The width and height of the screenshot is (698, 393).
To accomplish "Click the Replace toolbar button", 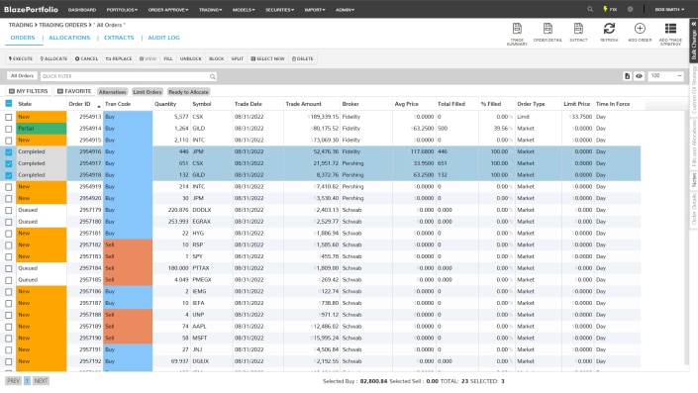I will (119, 58).
